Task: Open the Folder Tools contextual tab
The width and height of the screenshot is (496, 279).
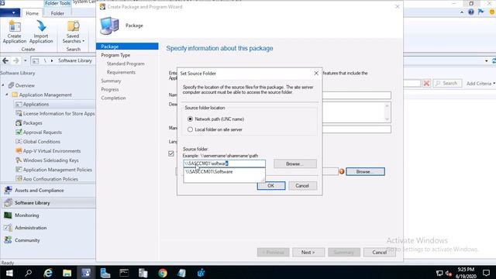Action: pos(57,3)
